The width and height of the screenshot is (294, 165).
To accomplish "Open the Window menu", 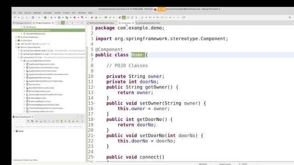I will (82, 13).
